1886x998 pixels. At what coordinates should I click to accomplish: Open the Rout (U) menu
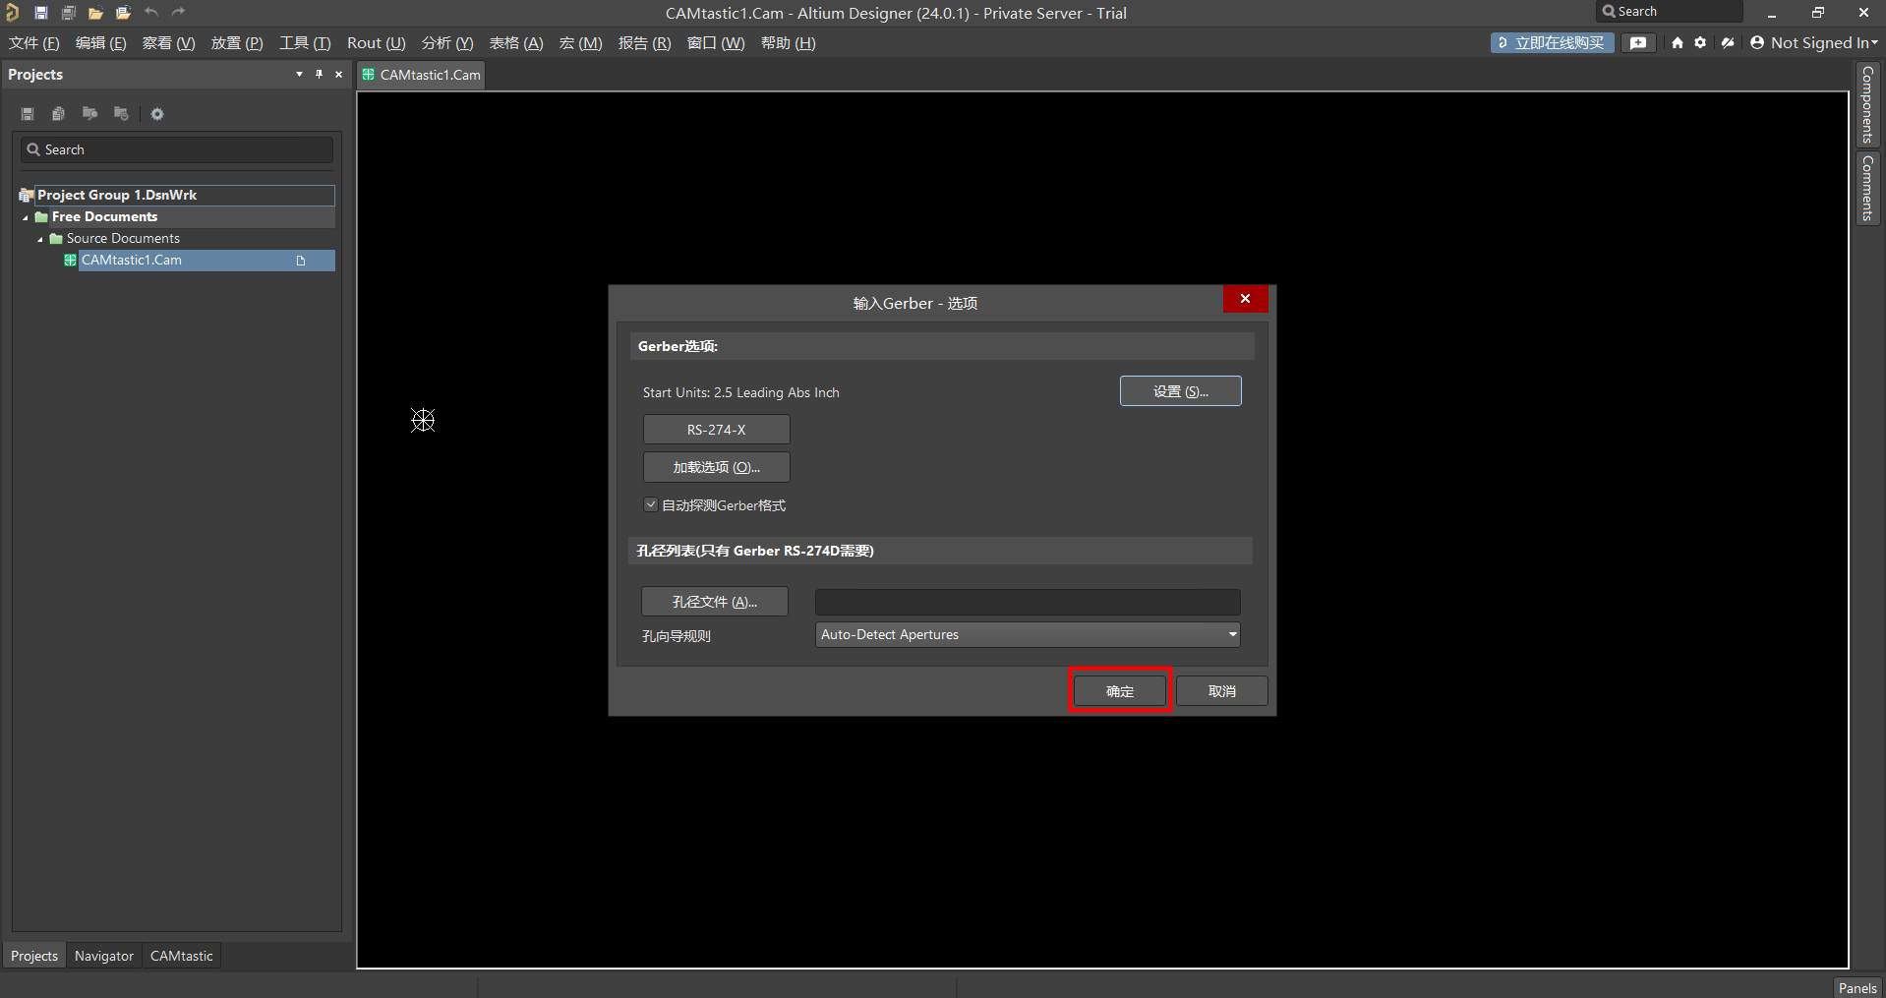click(x=376, y=43)
